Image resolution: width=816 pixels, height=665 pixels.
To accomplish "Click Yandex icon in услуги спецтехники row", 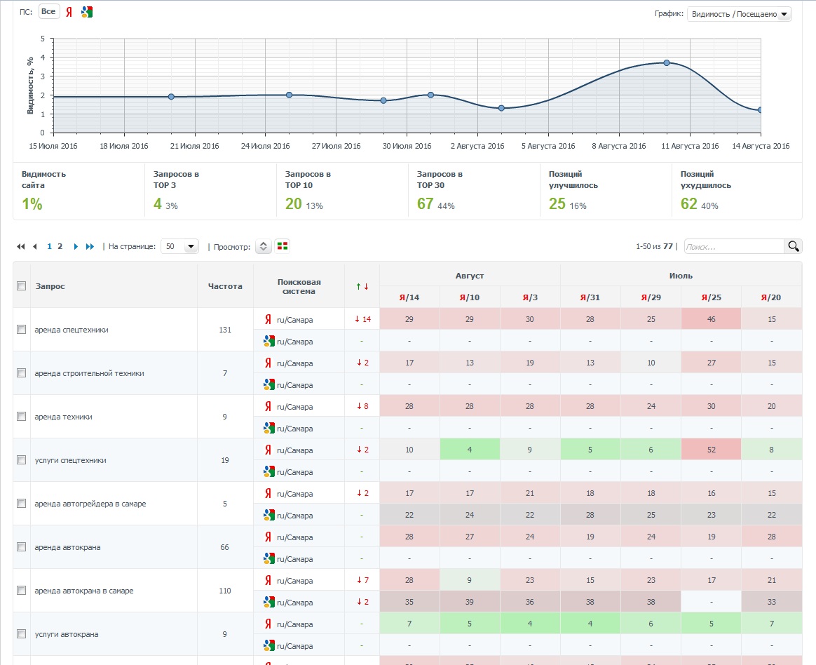I will pyautogui.click(x=268, y=450).
